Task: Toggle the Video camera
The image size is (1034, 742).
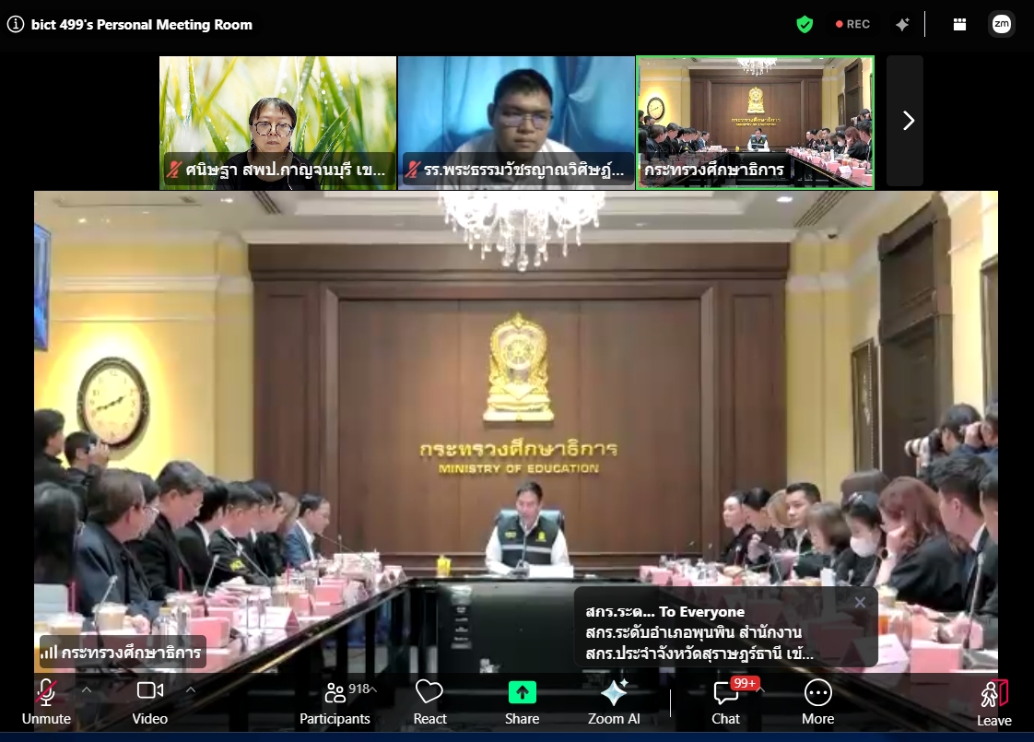Action: click(x=149, y=702)
